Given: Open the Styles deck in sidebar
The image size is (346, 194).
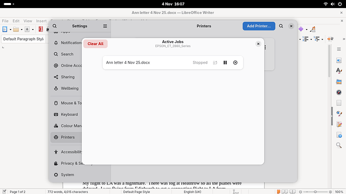Looking at the screenshot, I should (x=339, y=71).
